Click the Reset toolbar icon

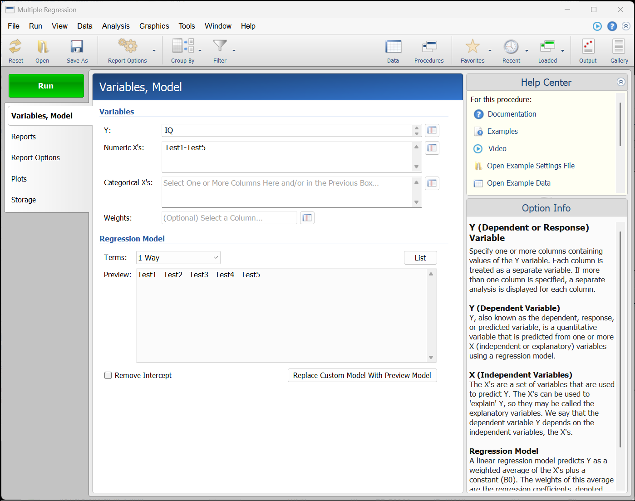click(x=16, y=47)
